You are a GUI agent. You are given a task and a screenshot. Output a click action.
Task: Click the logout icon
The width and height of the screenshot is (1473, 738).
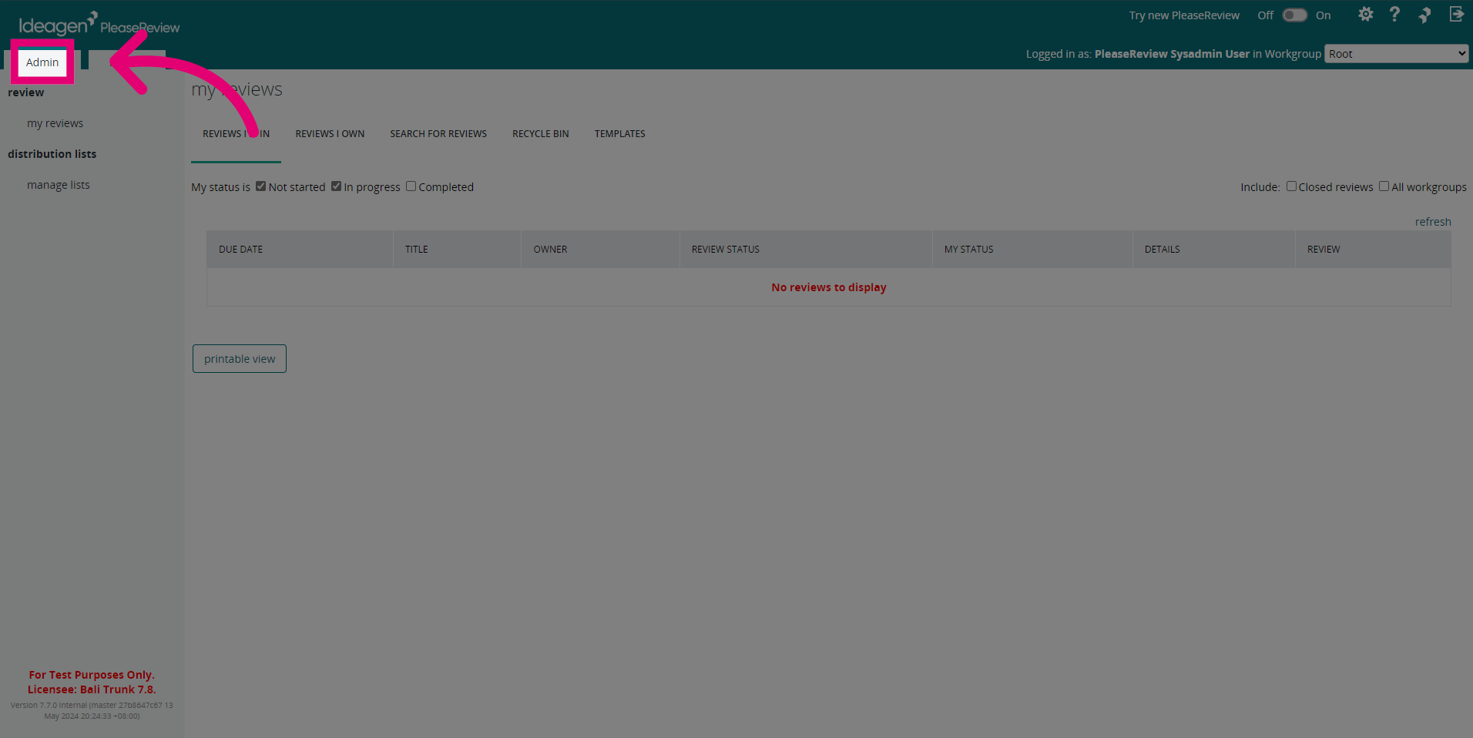tap(1456, 15)
